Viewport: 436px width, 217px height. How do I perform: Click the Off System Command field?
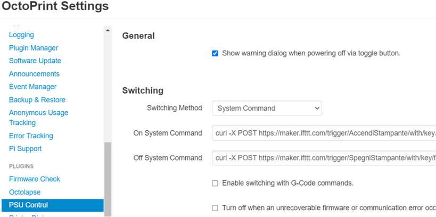(324, 158)
